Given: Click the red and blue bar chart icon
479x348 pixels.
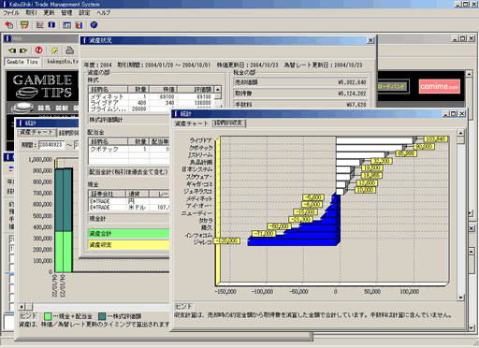Looking at the screenshot, I should [x=80, y=25].
